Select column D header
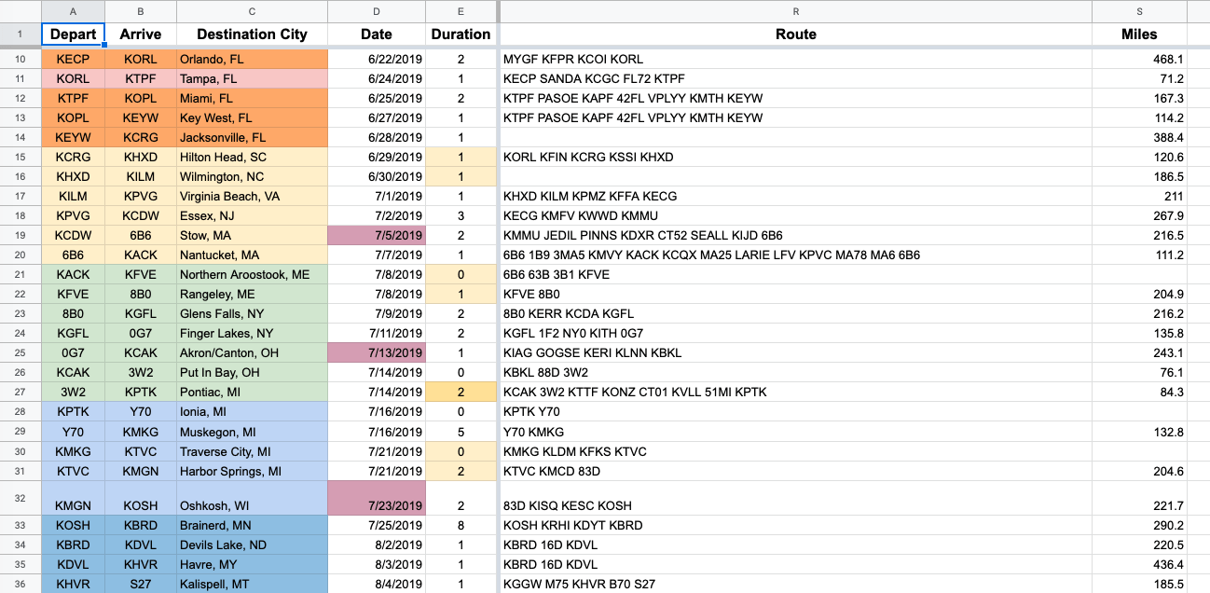 pyautogui.click(x=377, y=11)
